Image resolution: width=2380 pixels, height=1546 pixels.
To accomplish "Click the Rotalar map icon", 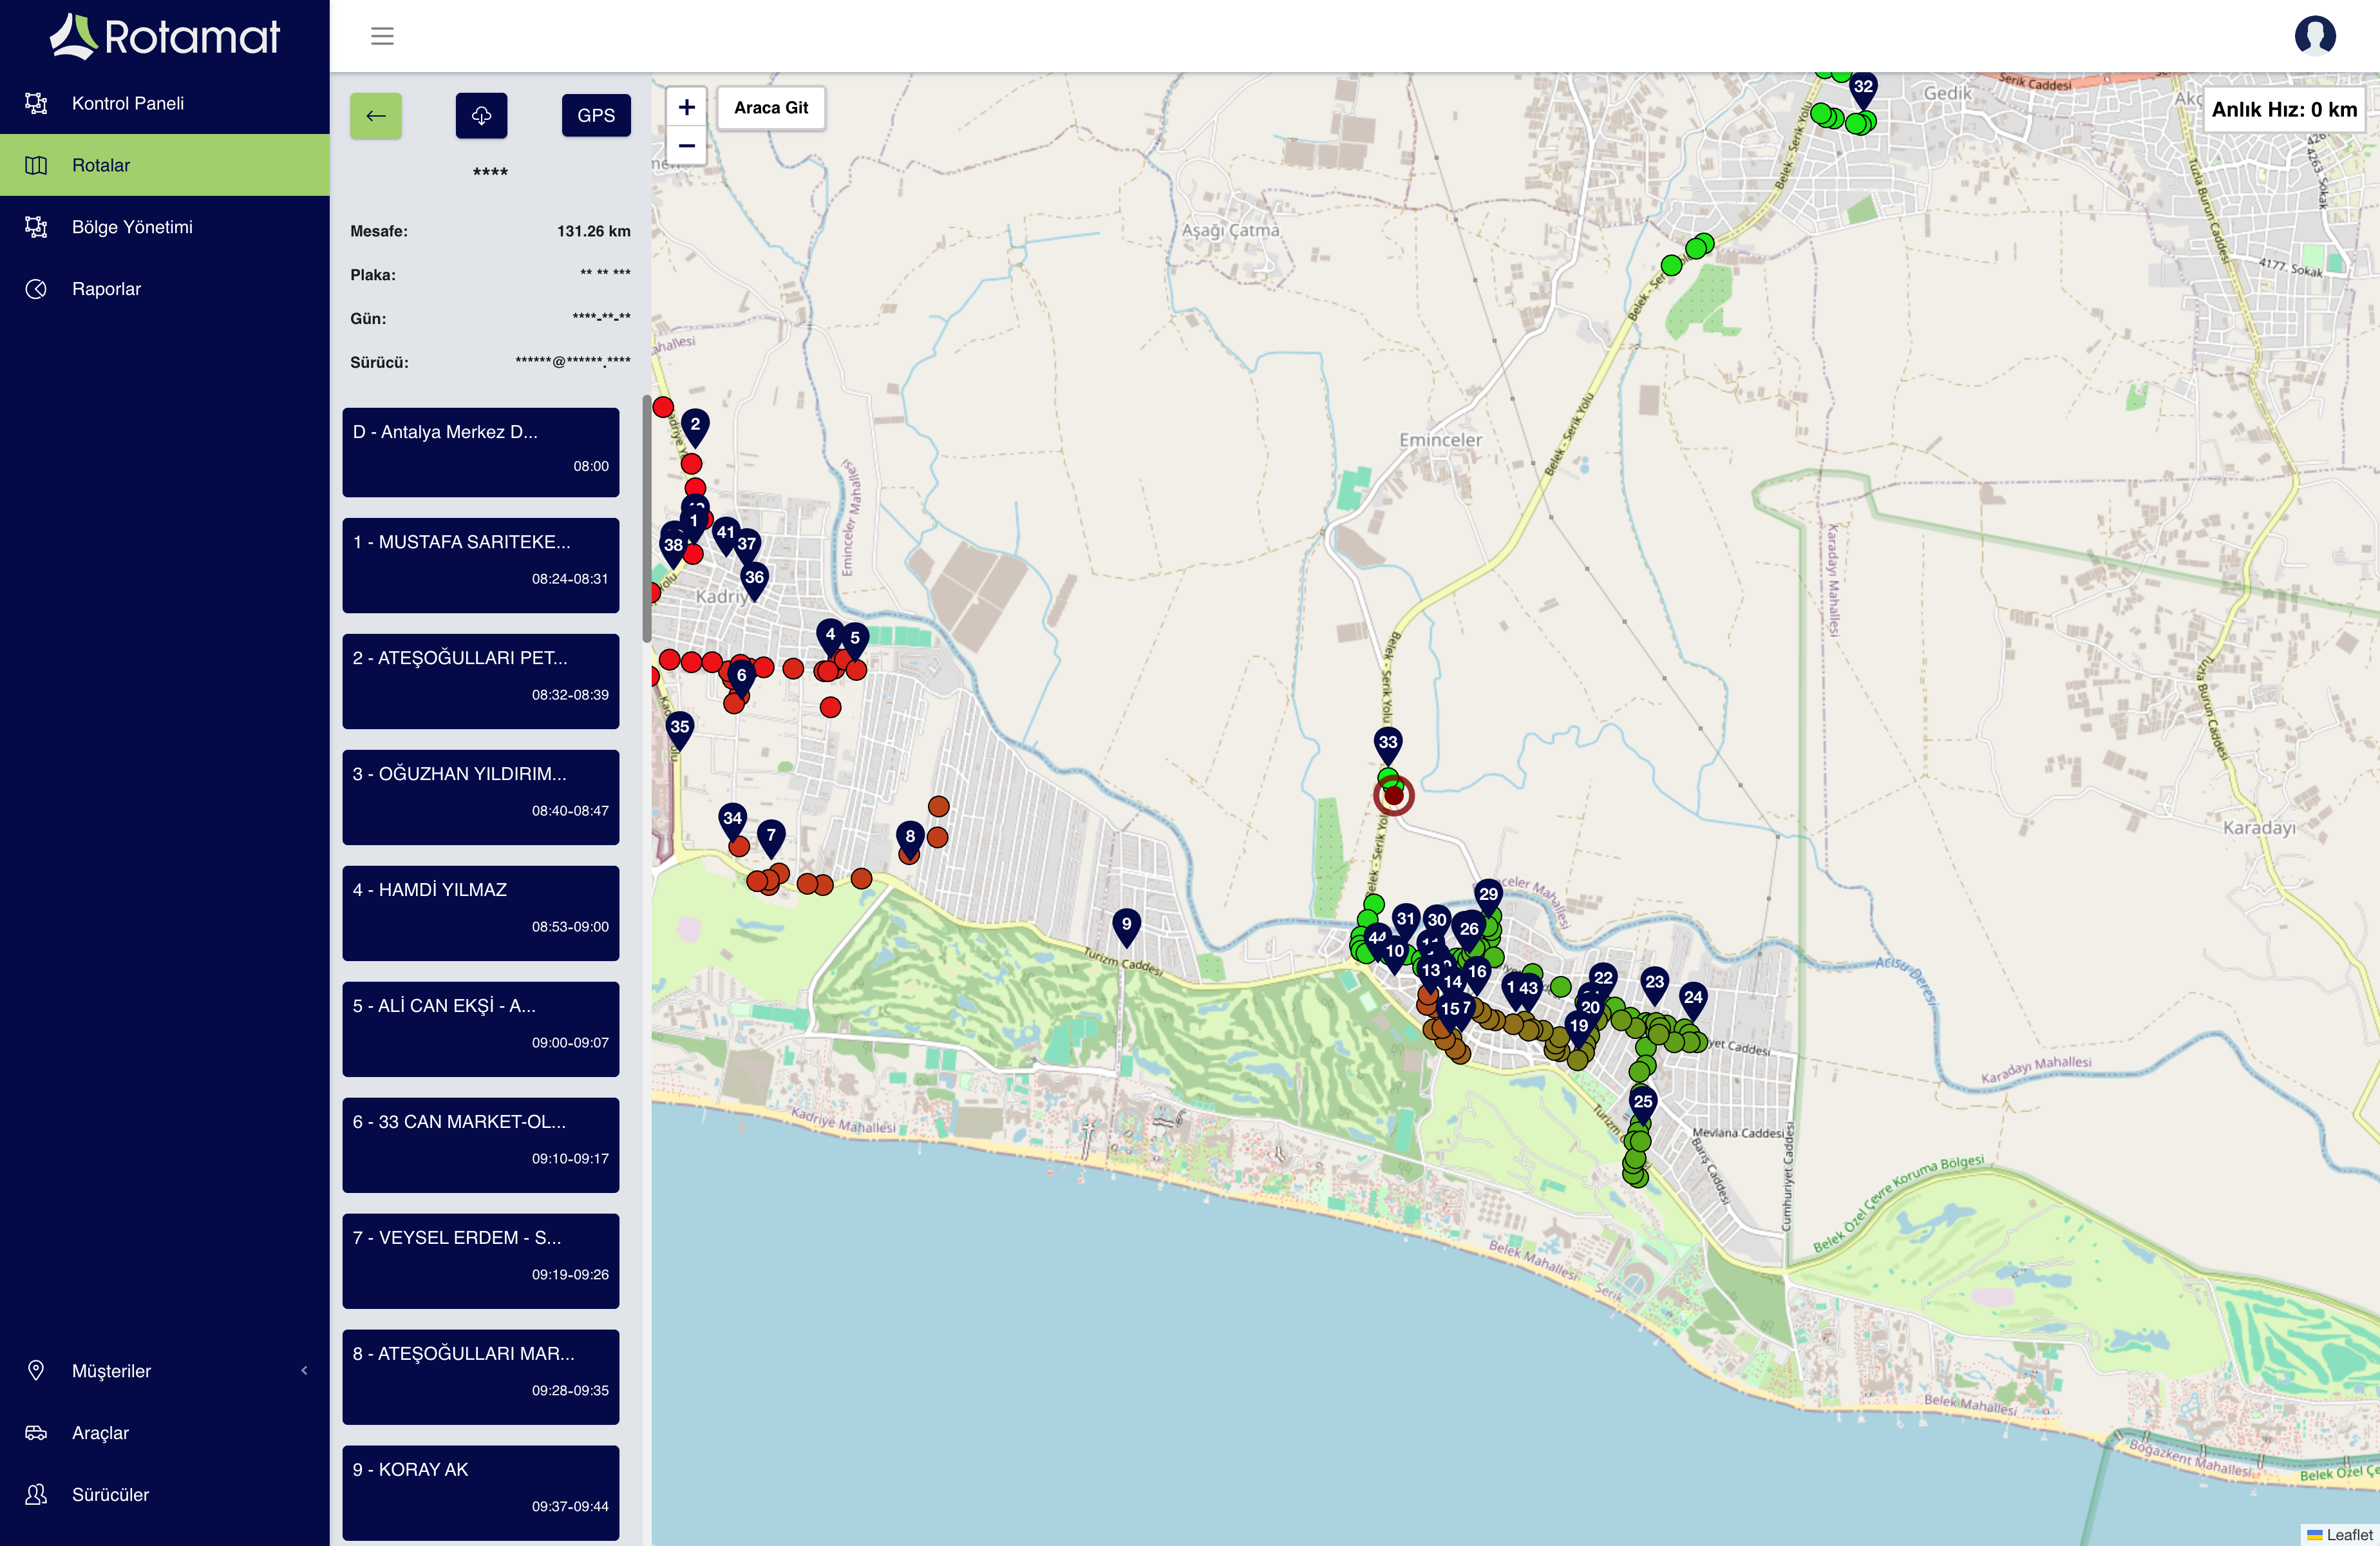I will [36, 165].
